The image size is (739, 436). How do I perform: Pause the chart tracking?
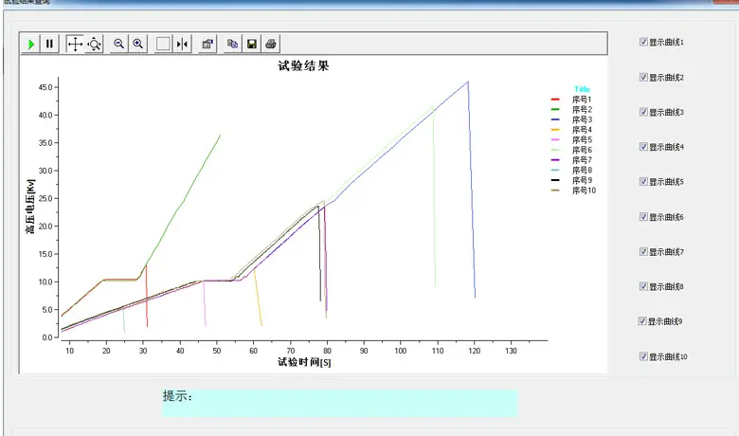50,44
